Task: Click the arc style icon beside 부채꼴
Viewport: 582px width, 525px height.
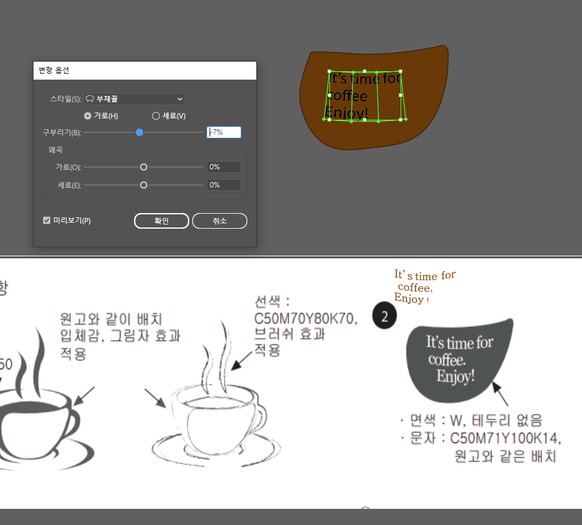Action: (x=90, y=99)
